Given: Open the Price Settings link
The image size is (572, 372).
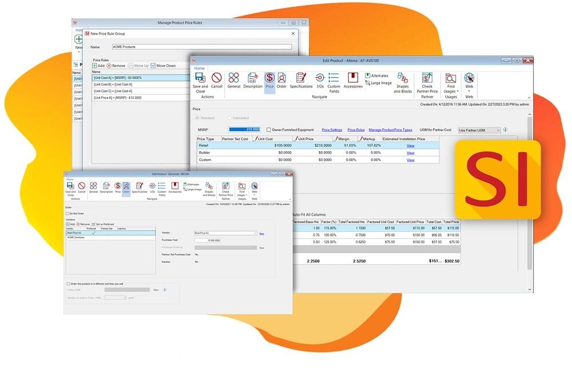Looking at the screenshot, I should 332,130.
